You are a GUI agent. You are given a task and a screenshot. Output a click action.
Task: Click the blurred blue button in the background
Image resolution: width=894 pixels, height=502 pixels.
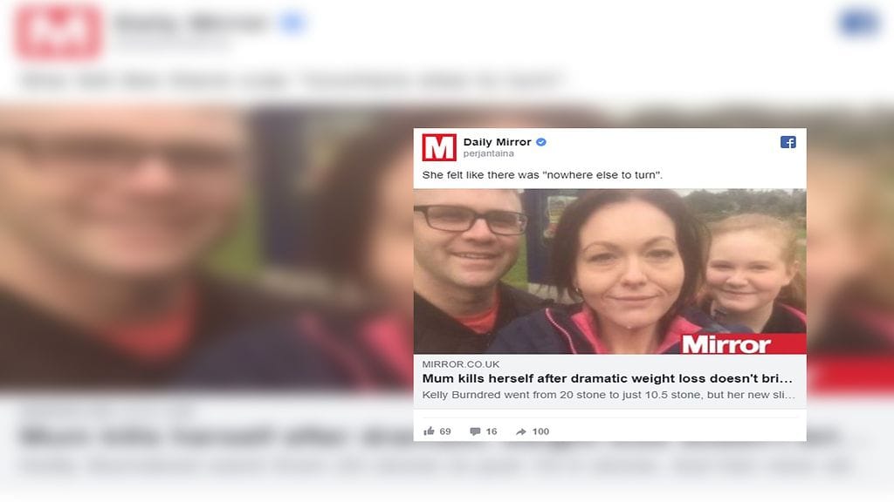click(x=860, y=23)
